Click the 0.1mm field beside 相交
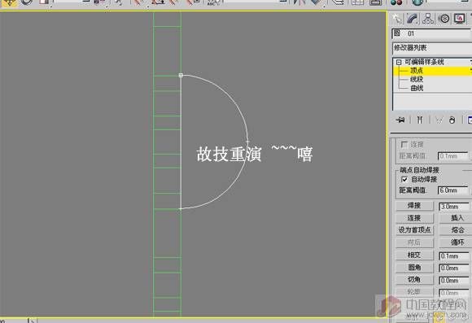This screenshot has height=323, width=472. pyautogui.click(x=454, y=256)
